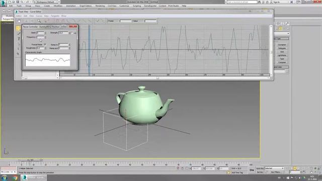Image resolution: width=322 pixels, height=181 pixels.
Task: Switch to 3ds Max taskbar button
Action: pyautogui.click(x=34, y=177)
